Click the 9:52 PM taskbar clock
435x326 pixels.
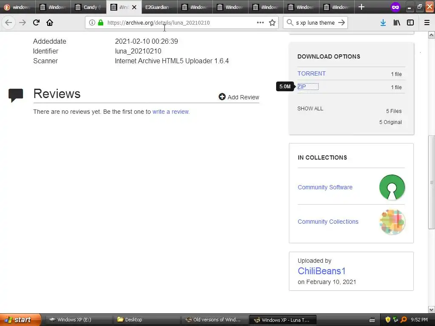pos(419,320)
